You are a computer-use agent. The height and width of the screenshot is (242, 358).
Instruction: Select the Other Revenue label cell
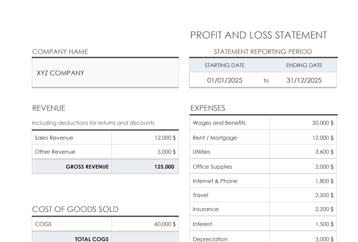[x=72, y=152]
